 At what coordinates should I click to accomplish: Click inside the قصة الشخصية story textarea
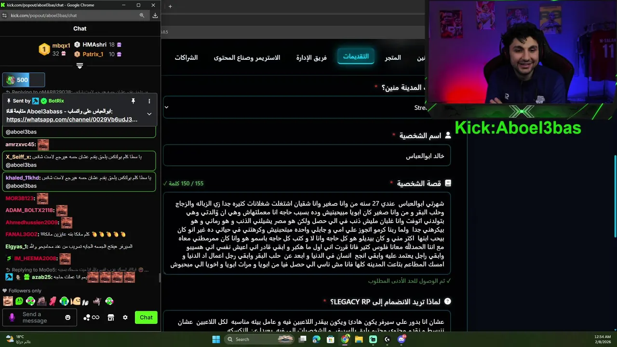(x=307, y=234)
